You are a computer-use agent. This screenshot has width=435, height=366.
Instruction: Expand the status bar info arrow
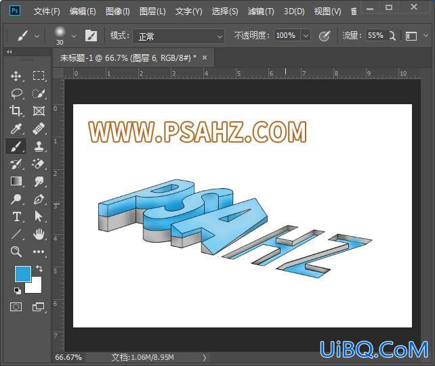point(205,357)
